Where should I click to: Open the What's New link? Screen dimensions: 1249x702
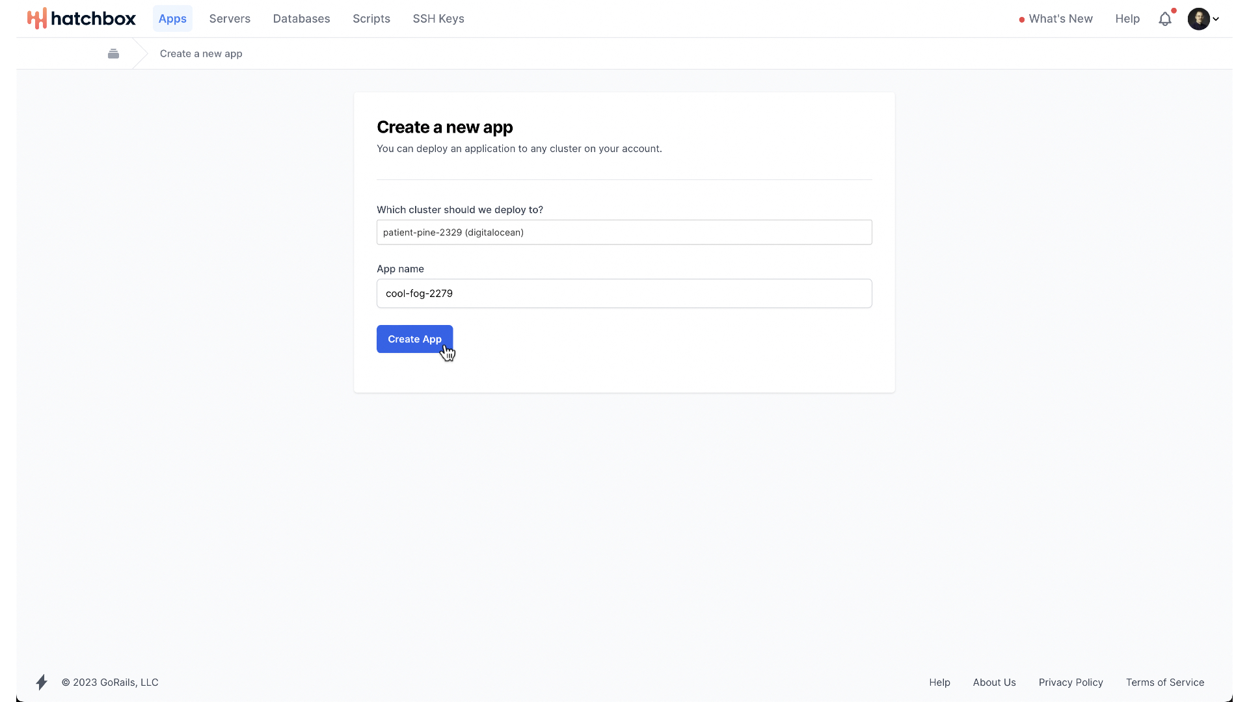click(x=1060, y=19)
